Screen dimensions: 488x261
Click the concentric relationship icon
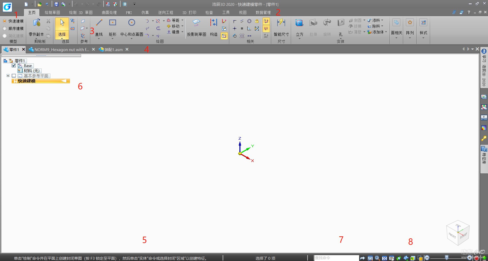249,21
